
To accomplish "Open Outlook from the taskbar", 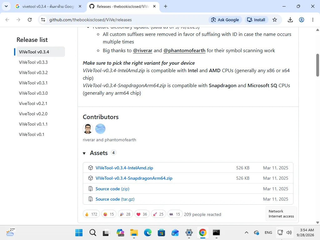I will pyautogui.click(x=175, y=232).
